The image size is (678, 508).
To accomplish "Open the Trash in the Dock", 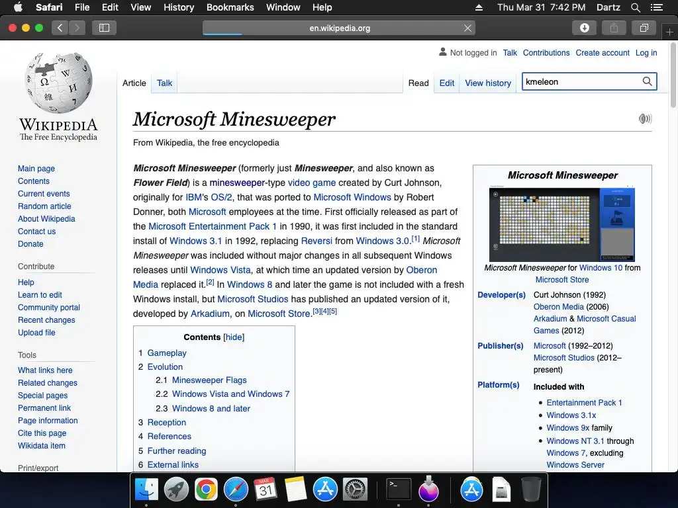I will pyautogui.click(x=531, y=489).
